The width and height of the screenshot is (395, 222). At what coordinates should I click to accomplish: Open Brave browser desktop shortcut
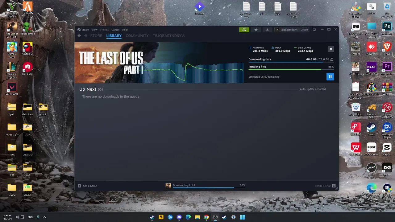[x=387, y=49]
